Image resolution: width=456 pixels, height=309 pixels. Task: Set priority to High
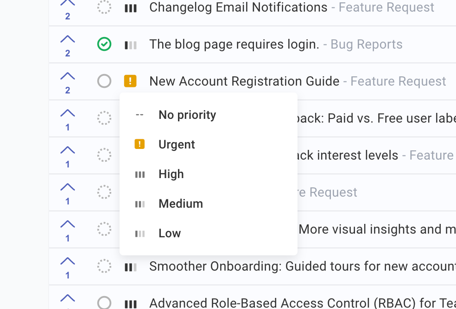pos(171,174)
